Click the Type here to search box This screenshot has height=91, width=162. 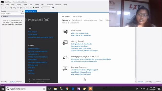[26, 89]
